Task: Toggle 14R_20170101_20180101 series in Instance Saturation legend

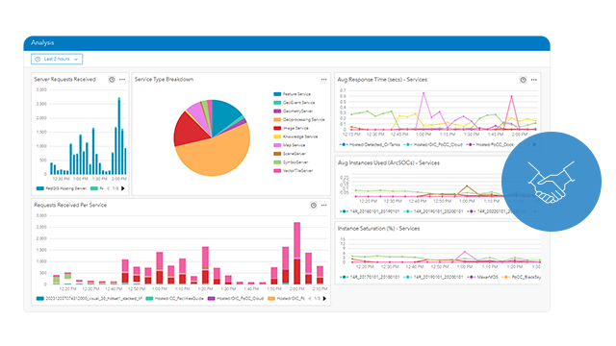Action: (x=370, y=277)
